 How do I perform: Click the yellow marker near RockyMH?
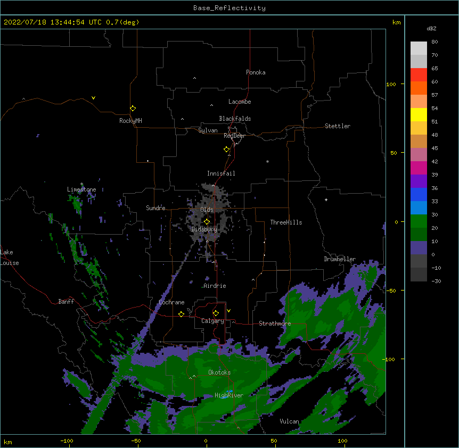click(x=133, y=108)
